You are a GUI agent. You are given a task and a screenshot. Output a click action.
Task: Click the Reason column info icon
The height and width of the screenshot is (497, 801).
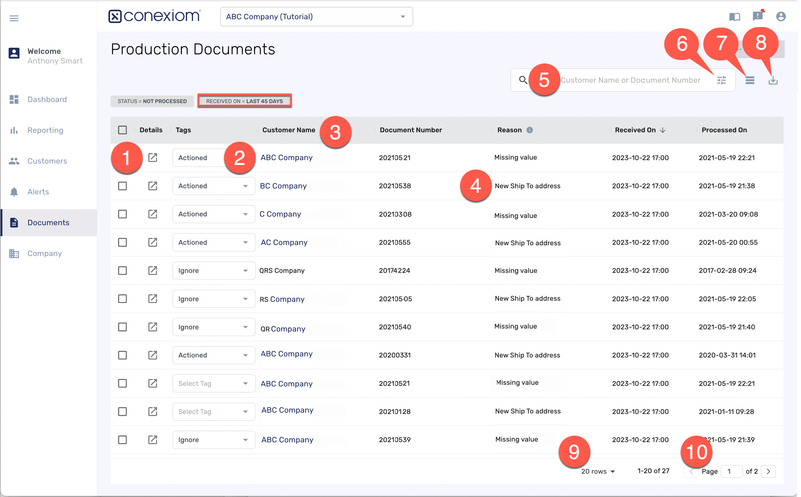point(530,130)
